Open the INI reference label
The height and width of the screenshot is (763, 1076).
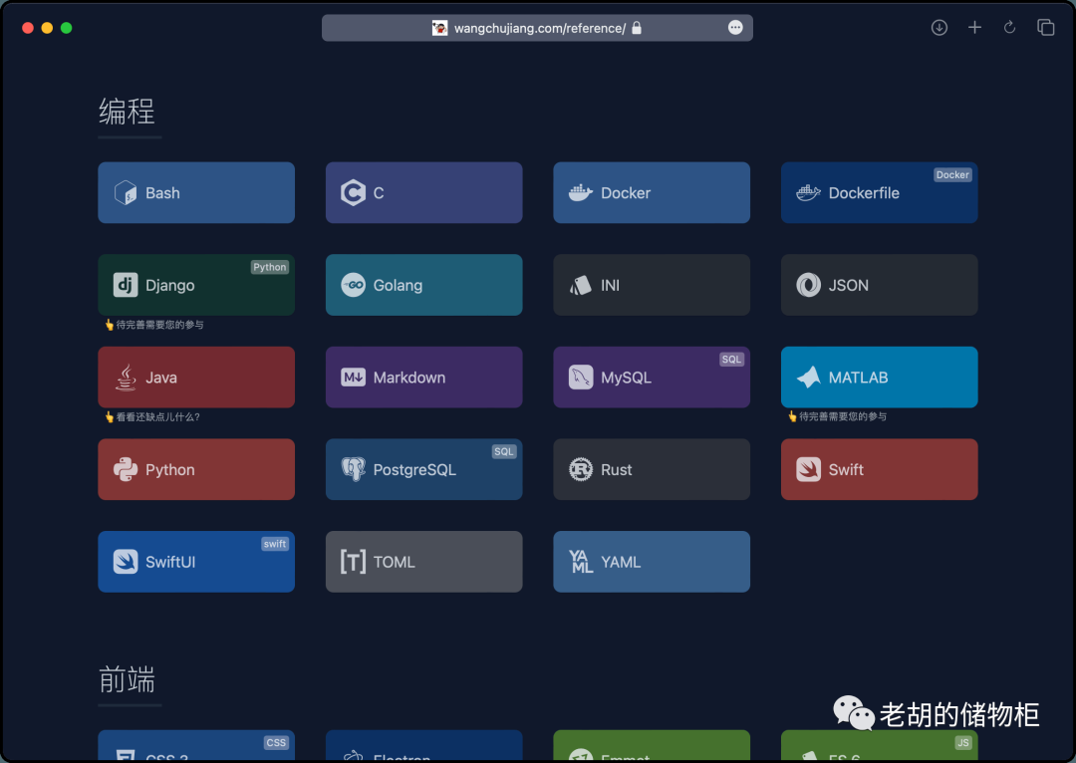click(x=610, y=286)
